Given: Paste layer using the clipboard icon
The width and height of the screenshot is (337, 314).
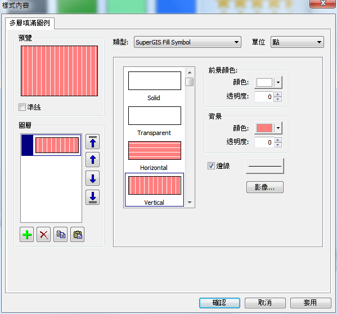Looking at the screenshot, I should (78, 235).
